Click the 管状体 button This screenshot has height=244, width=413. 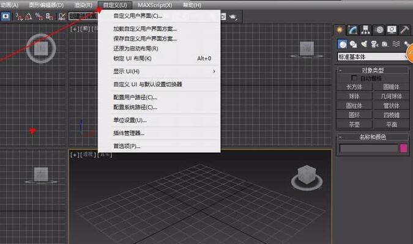coord(391,106)
